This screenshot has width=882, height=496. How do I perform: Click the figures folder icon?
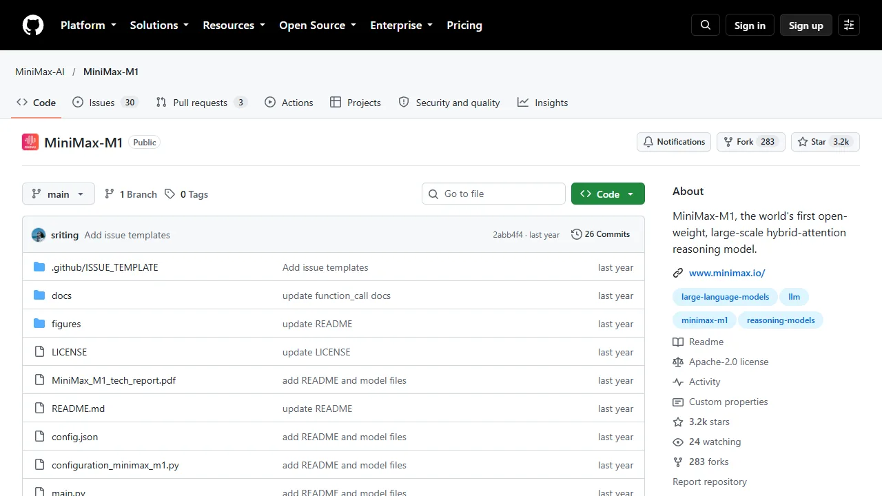(x=39, y=324)
